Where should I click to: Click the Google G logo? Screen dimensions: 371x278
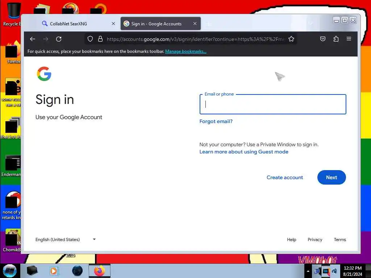coord(44,74)
